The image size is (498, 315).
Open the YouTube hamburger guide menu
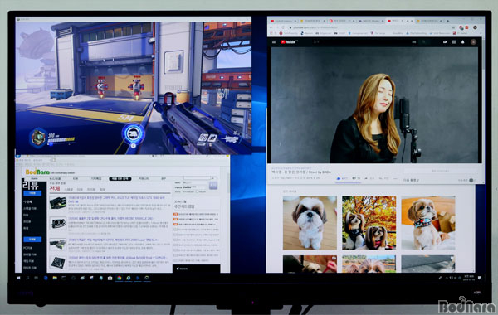(274, 42)
